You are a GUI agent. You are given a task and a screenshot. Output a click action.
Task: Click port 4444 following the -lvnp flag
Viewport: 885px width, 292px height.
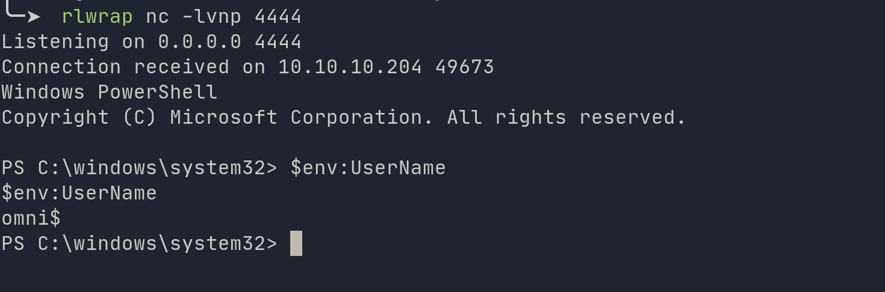[x=278, y=16]
